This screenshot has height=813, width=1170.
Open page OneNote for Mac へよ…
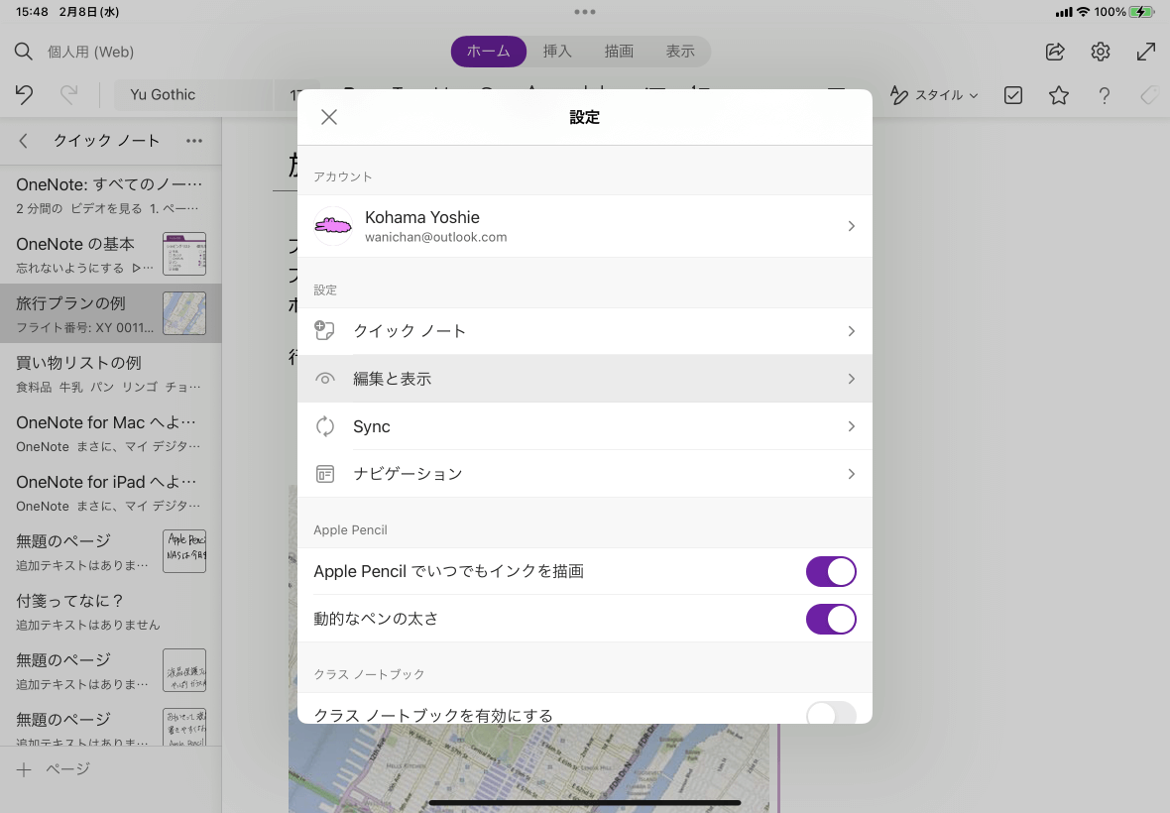(x=110, y=432)
